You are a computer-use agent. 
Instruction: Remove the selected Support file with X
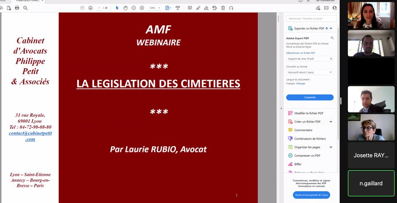[x=331, y=58]
